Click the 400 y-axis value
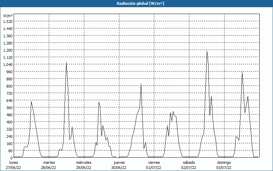This screenshot has height=171, width=273. click(x=10, y=122)
